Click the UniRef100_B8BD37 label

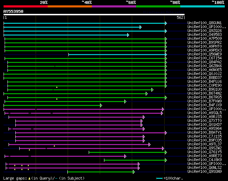[x=204, y=78]
